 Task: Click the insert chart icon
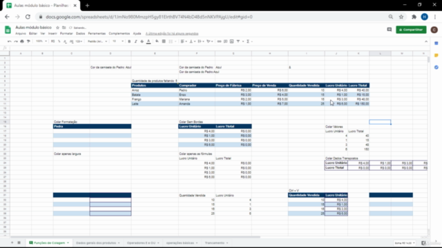[232, 41]
